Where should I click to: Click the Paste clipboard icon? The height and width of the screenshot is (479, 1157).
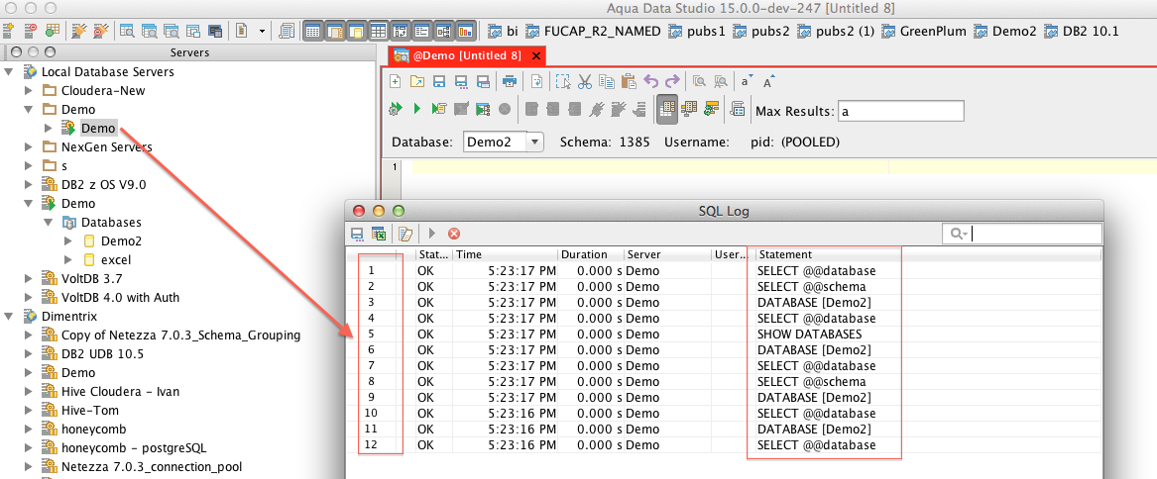[629, 81]
